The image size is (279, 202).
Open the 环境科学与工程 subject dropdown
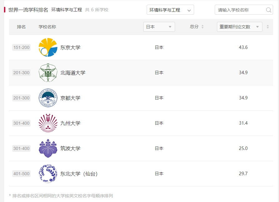[x=170, y=10]
